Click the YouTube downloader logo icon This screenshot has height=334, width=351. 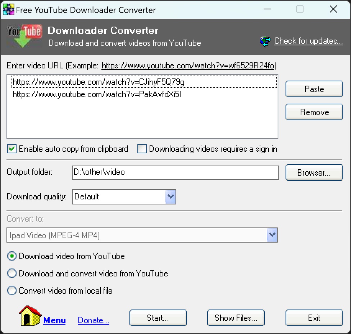[24, 36]
